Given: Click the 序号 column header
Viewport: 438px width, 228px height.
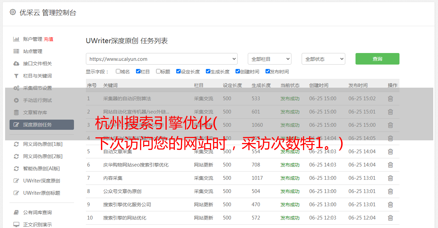Looking at the screenshot, I should click(92, 85).
